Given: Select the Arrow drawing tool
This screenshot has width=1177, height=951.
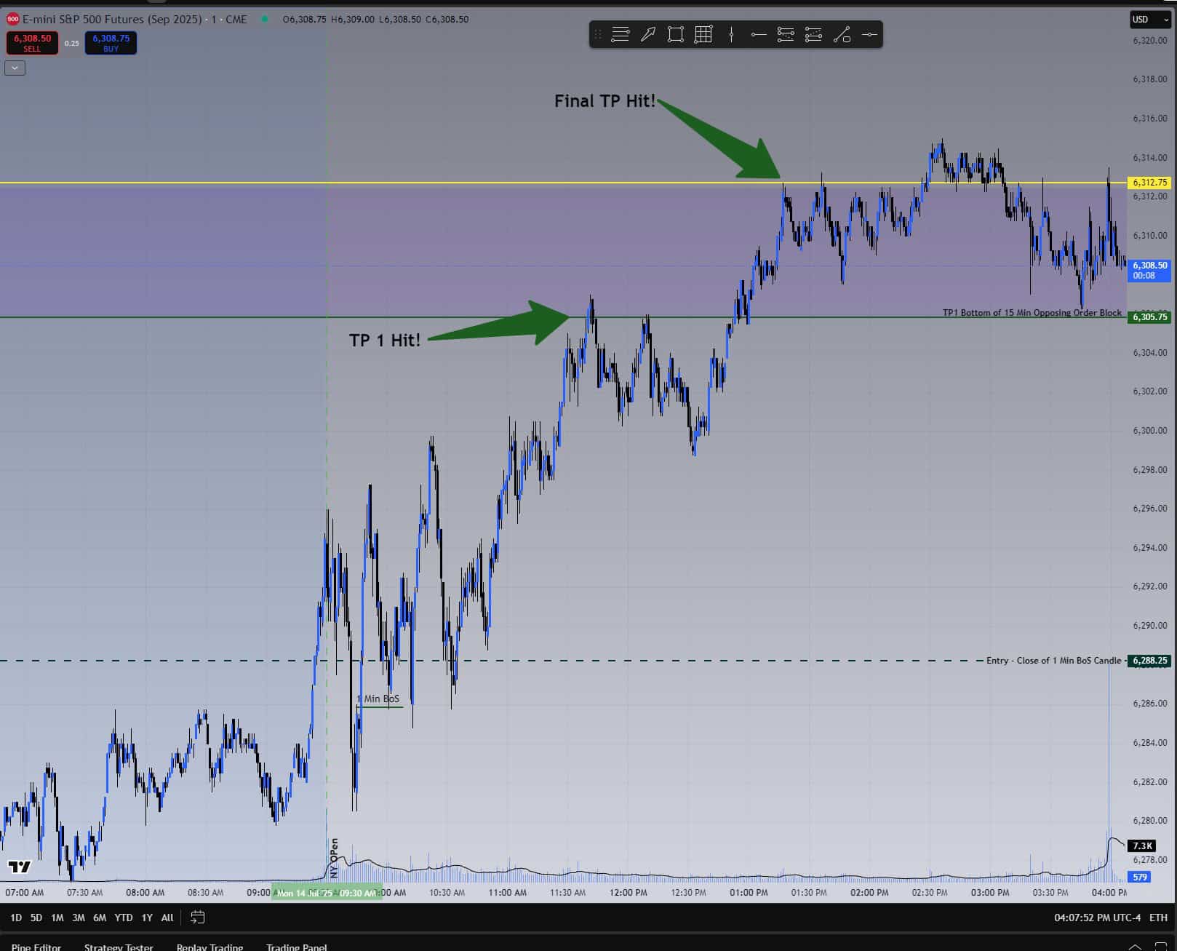Looking at the screenshot, I should (x=647, y=34).
